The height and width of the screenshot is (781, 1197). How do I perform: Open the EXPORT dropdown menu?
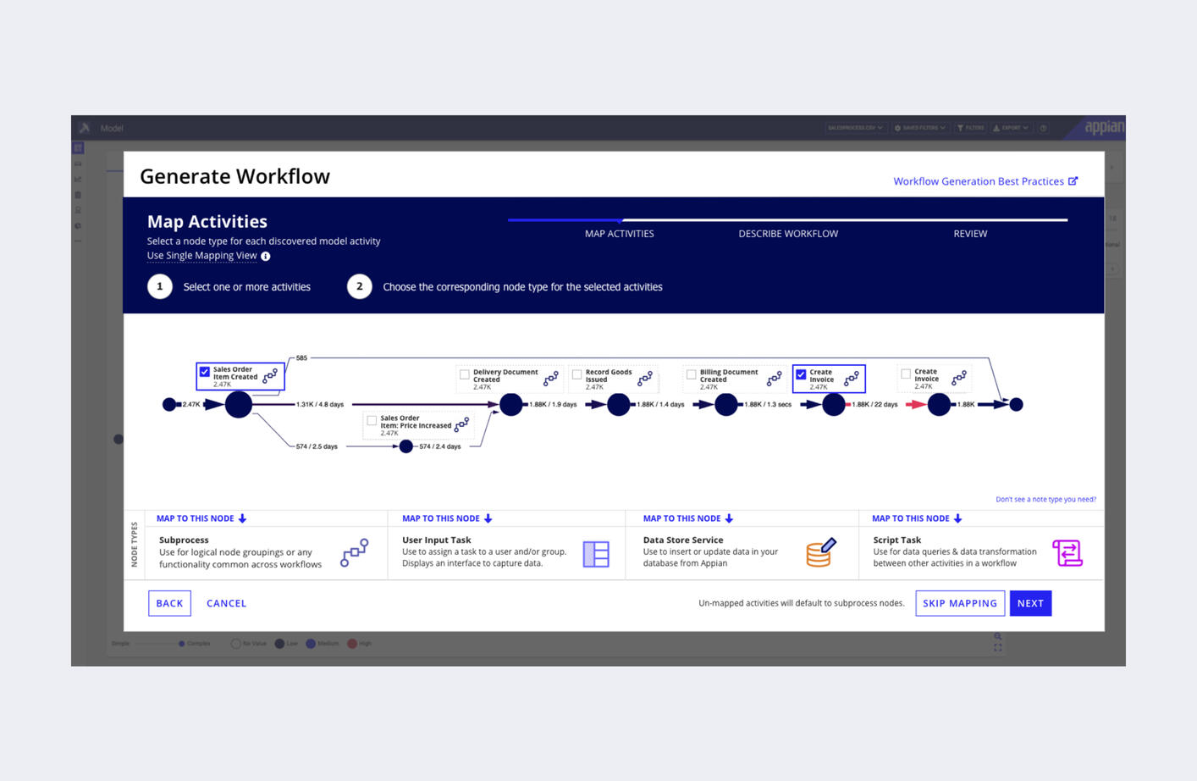coord(1010,128)
